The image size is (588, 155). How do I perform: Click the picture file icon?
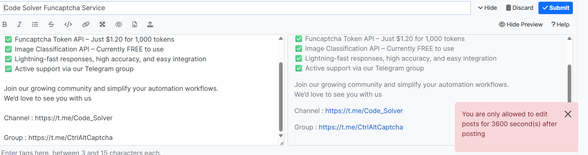click(x=135, y=24)
